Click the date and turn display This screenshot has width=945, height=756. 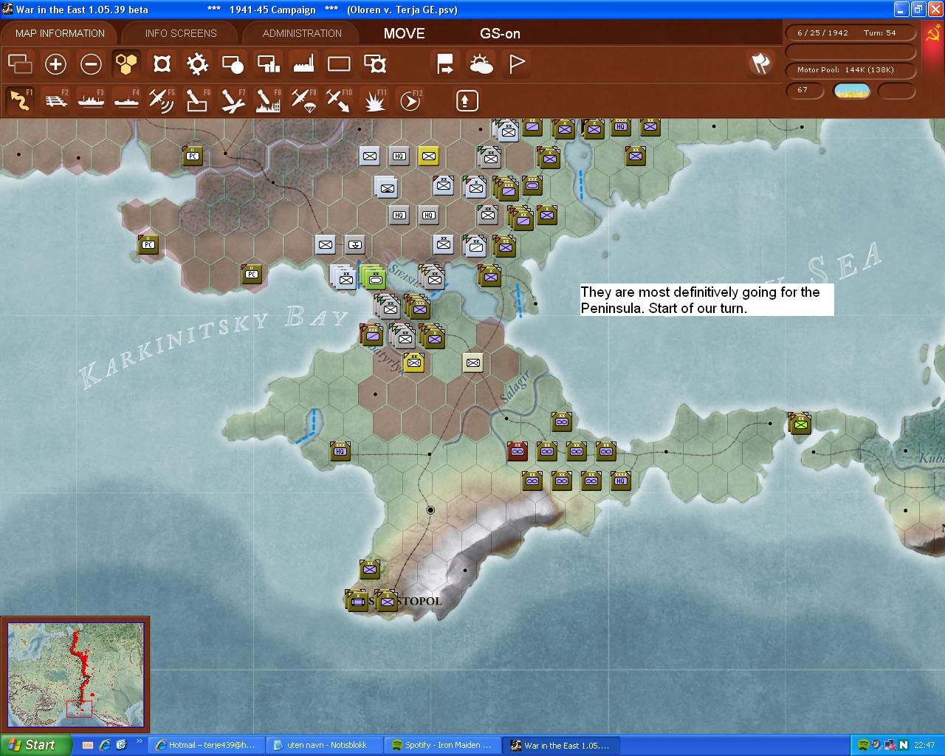tap(849, 32)
